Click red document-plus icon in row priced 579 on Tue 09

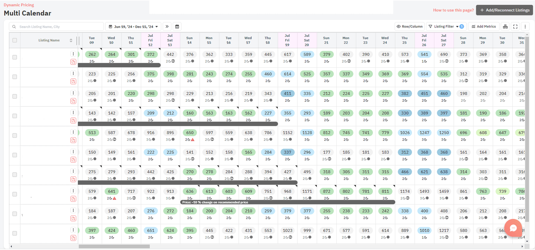73,199
